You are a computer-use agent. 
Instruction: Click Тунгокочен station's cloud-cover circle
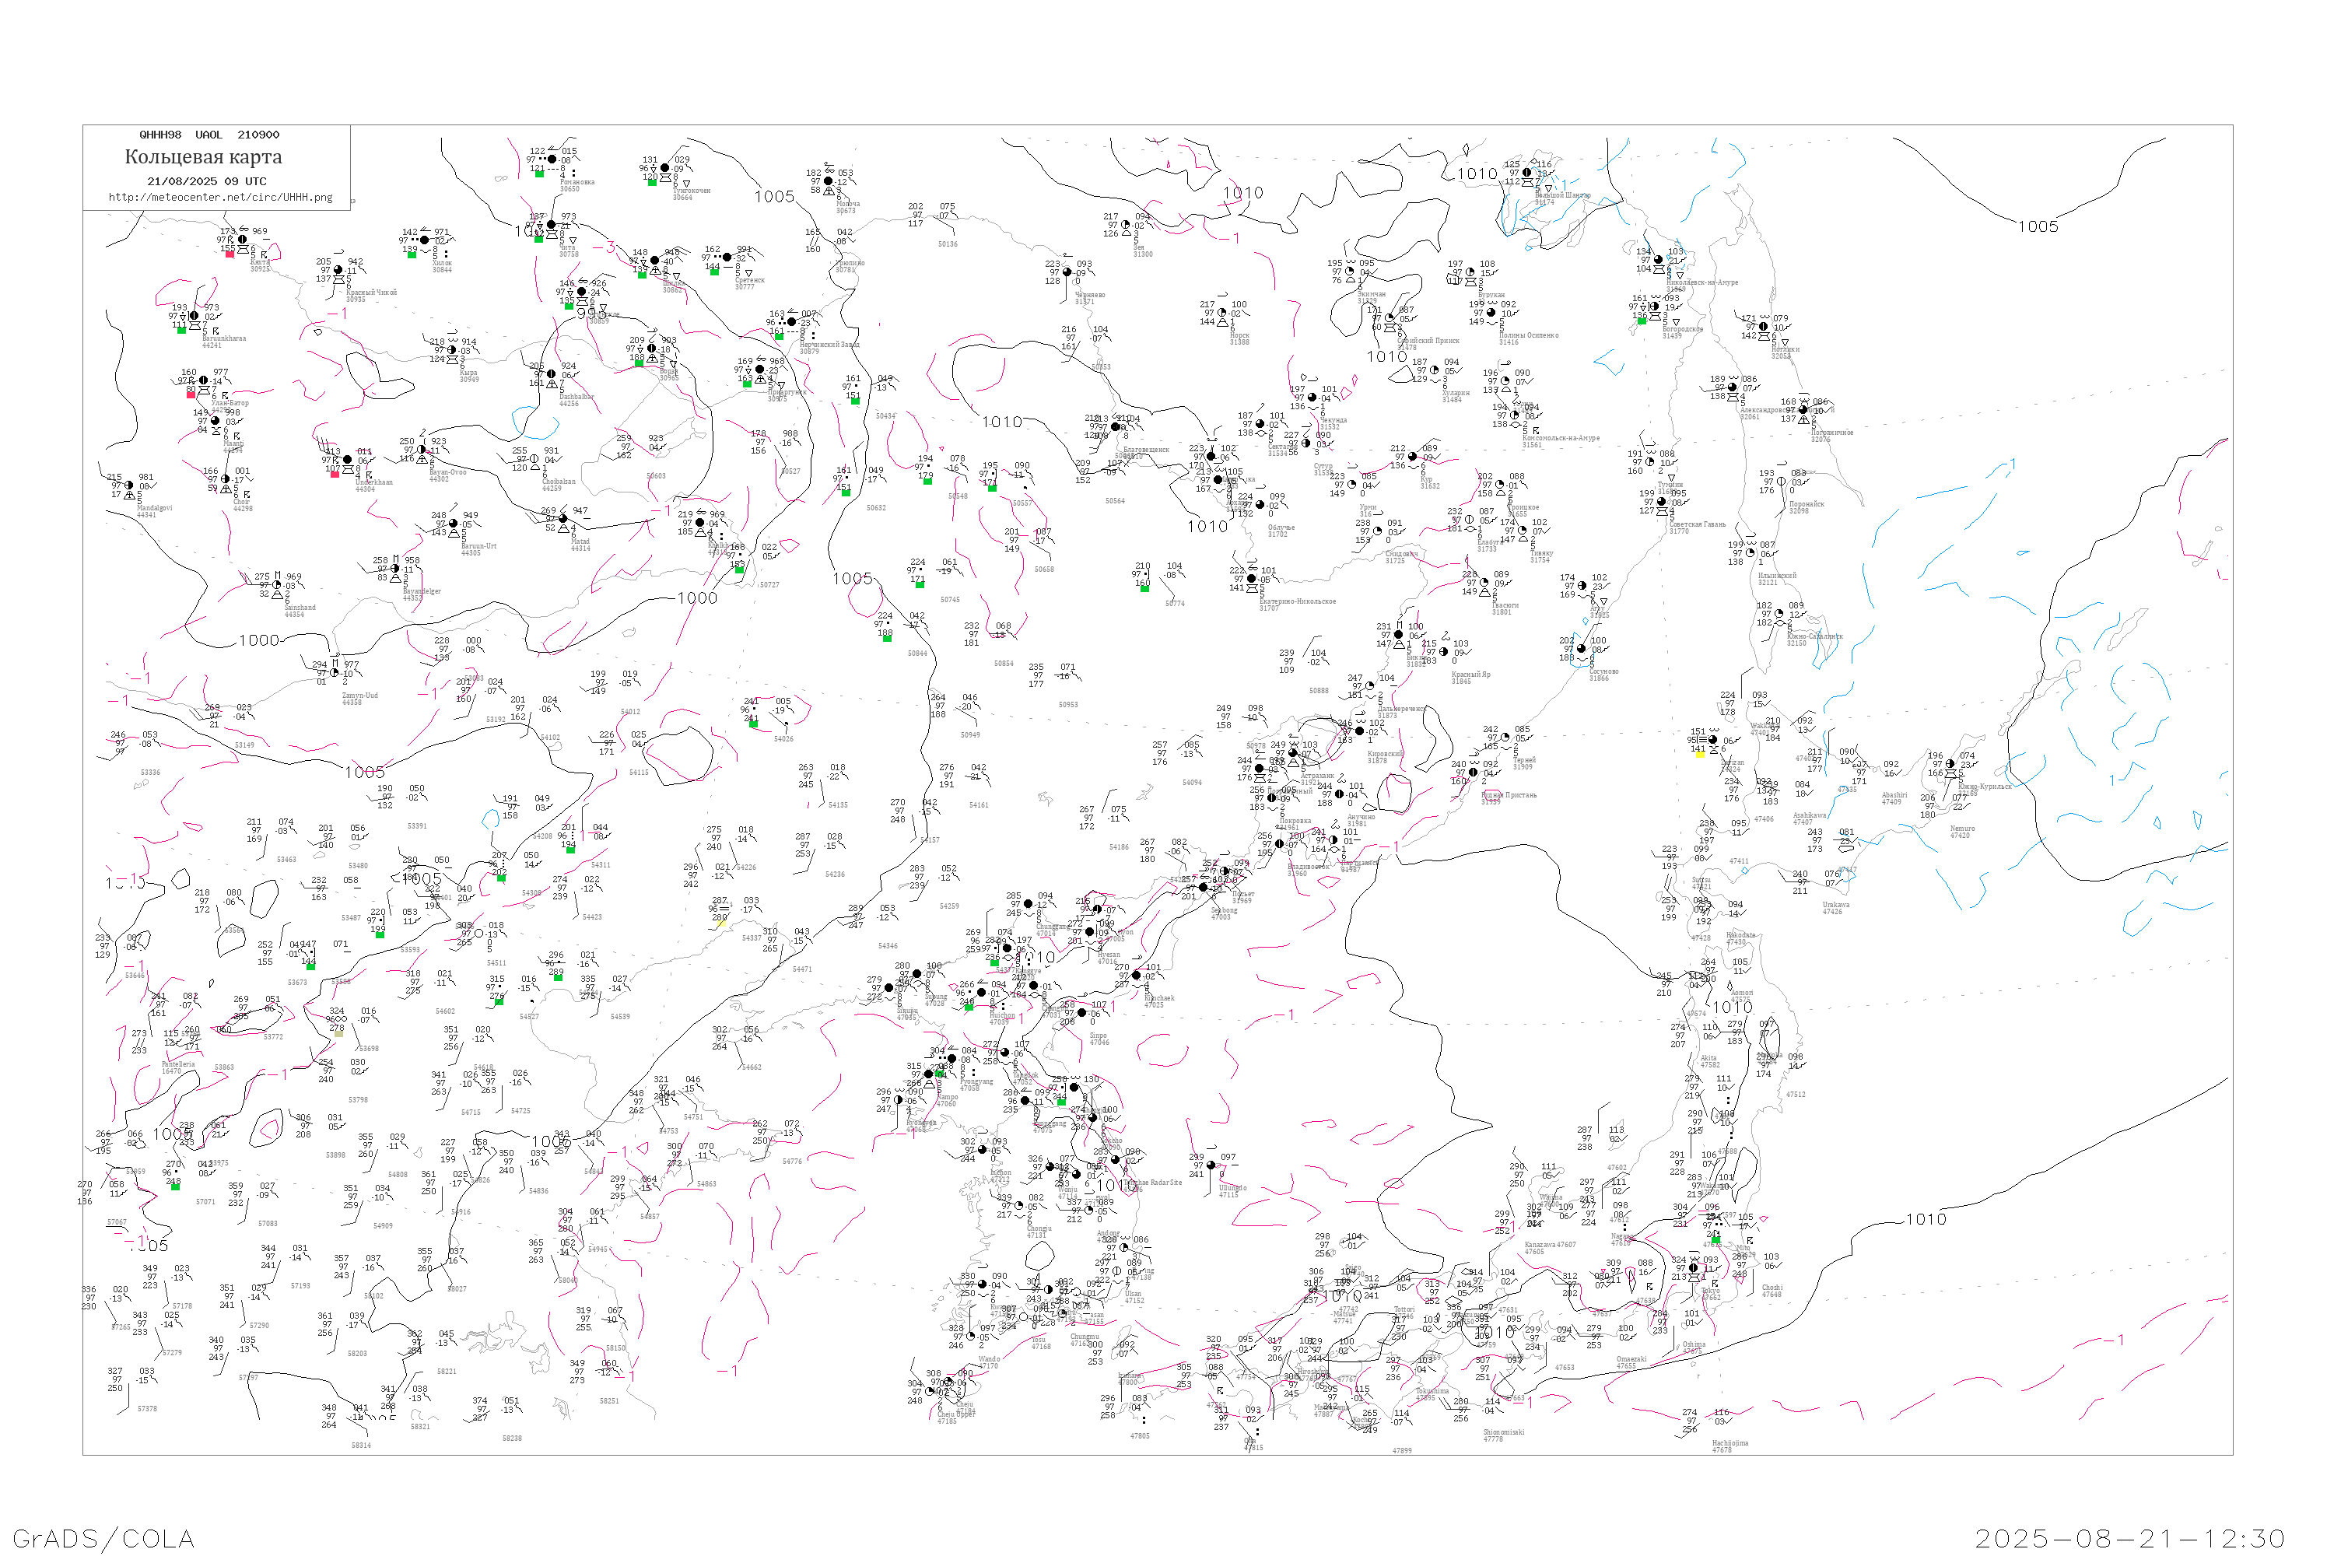click(x=665, y=168)
